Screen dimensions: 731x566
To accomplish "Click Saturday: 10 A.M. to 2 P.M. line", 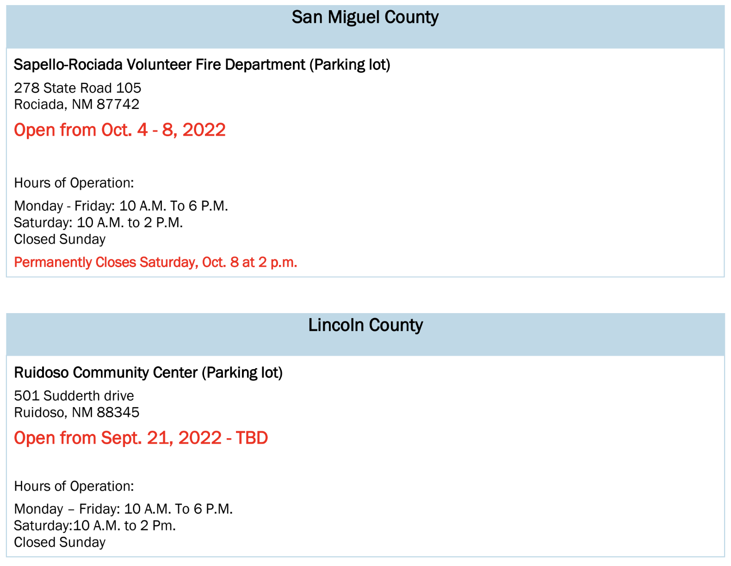I will click(x=99, y=223).
